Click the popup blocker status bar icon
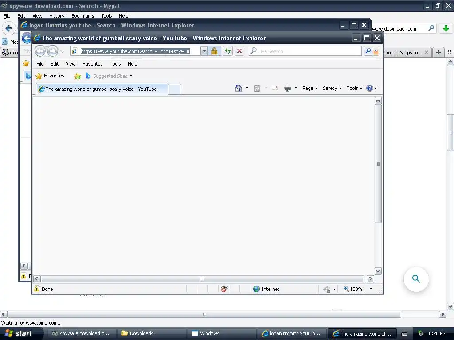The image size is (454, 340). 224,289
